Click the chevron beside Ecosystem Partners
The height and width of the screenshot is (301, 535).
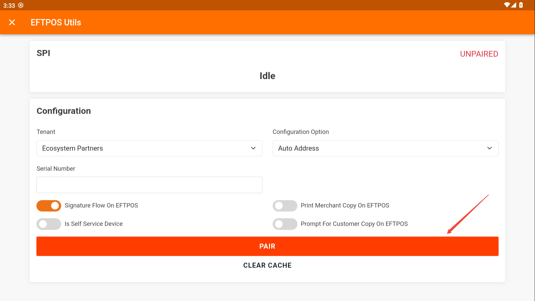tap(253, 148)
